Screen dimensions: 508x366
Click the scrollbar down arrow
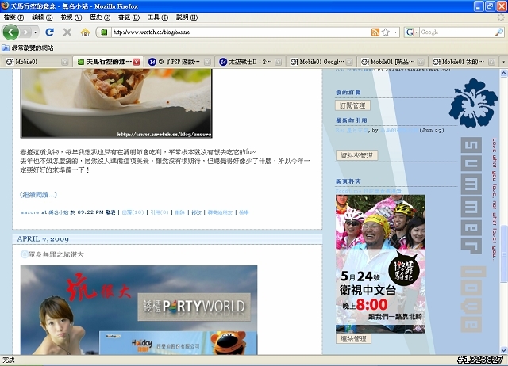coord(503,350)
